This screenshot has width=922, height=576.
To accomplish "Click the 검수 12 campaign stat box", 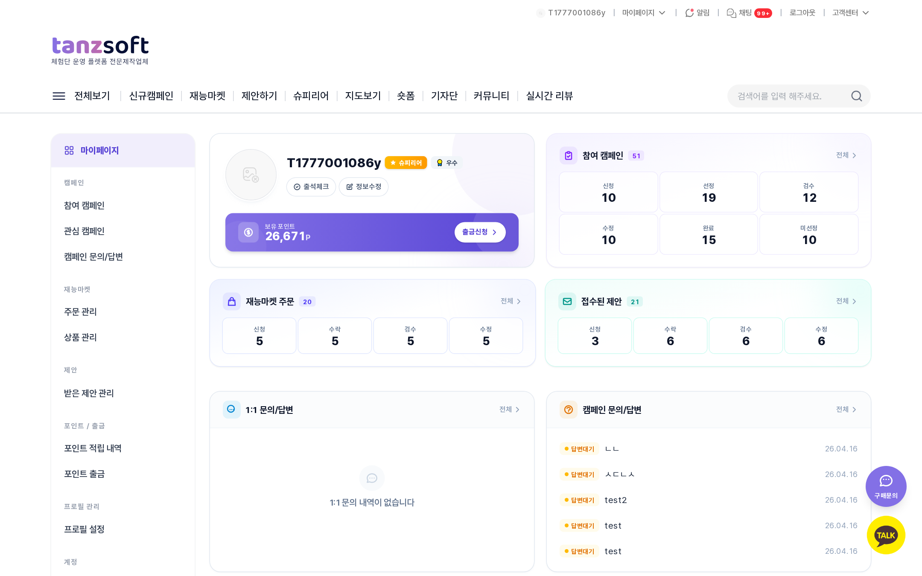I will 809,192.
